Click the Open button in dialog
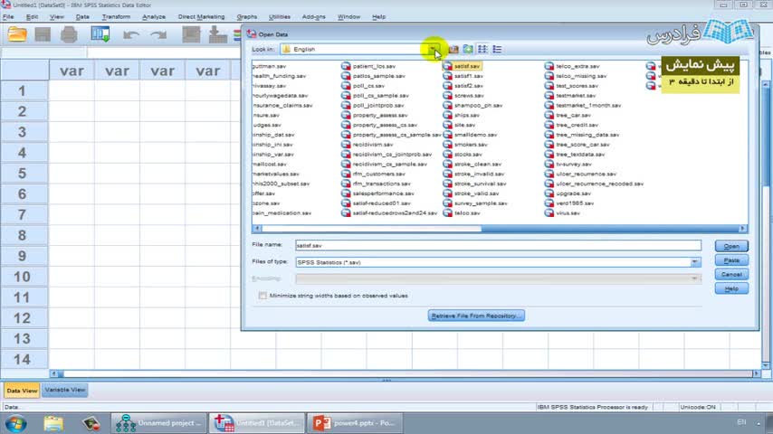The width and height of the screenshot is (773, 434). pyautogui.click(x=731, y=246)
